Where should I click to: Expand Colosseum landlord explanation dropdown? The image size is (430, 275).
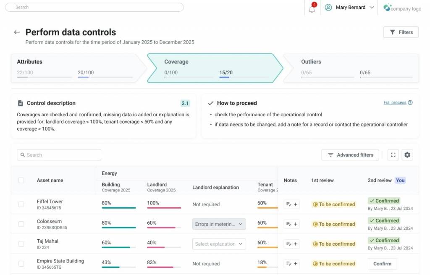219,224
